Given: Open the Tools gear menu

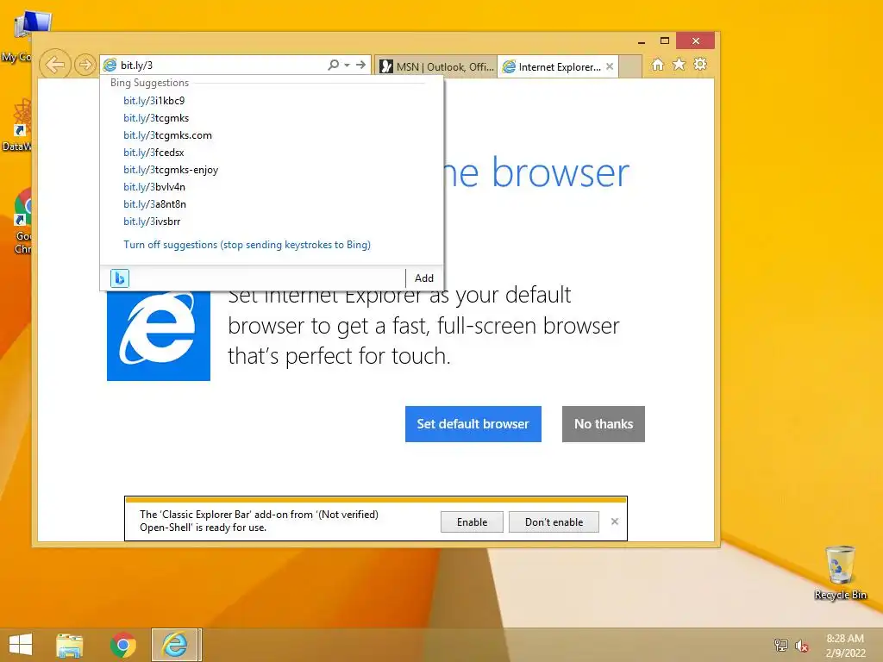Looking at the screenshot, I should (x=700, y=64).
